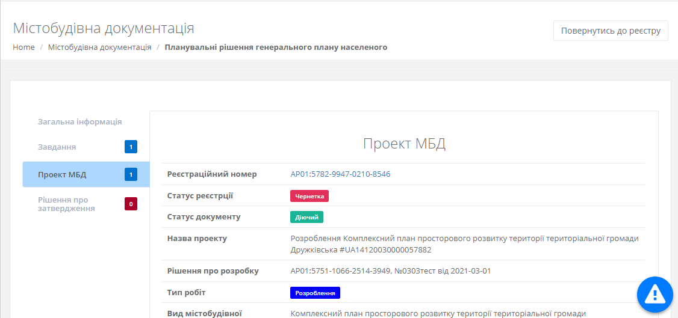Viewport: 678px width, 318px height.
Task: Click the Проект МБД panel heading
Action: click(403, 144)
